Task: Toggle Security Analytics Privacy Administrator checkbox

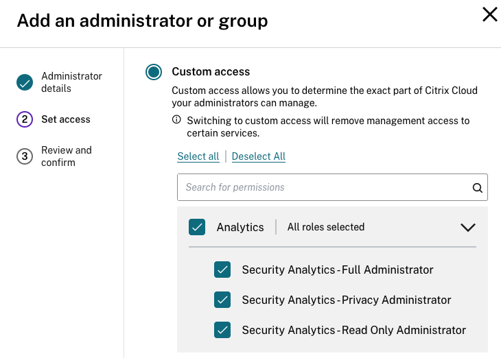Action: pyautogui.click(x=222, y=300)
